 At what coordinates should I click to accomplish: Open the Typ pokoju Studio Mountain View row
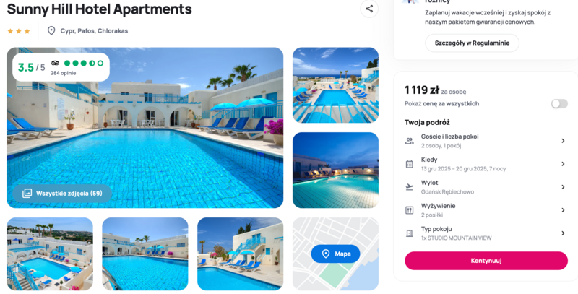click(x=486, y=233)
